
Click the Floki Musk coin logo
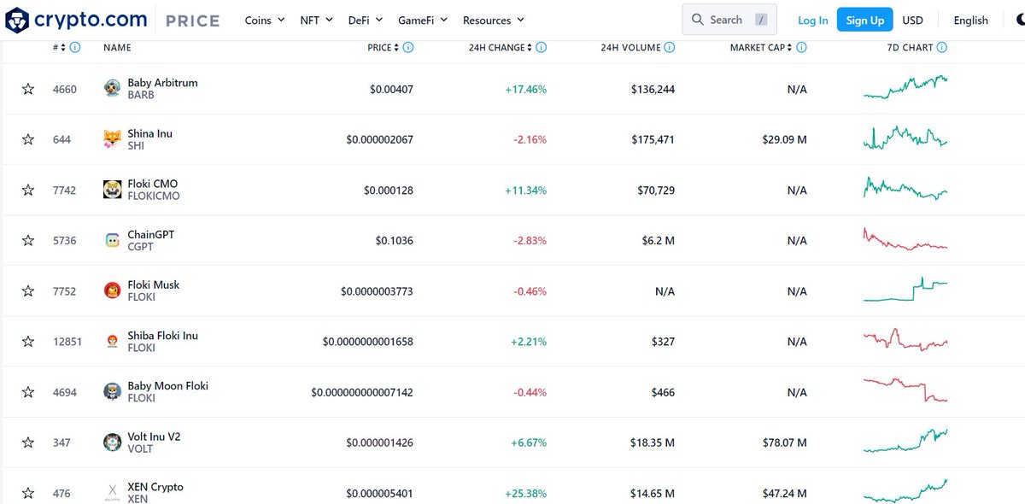(x=112, y=291)
